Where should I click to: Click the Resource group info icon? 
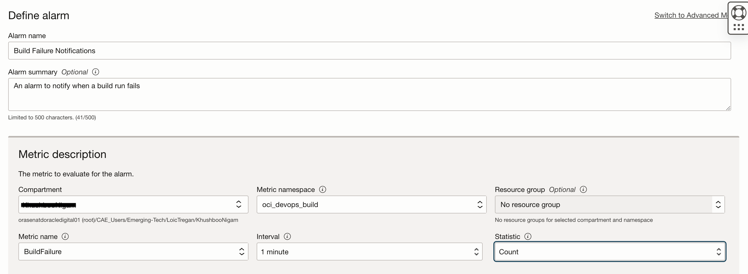click(583, 189)
